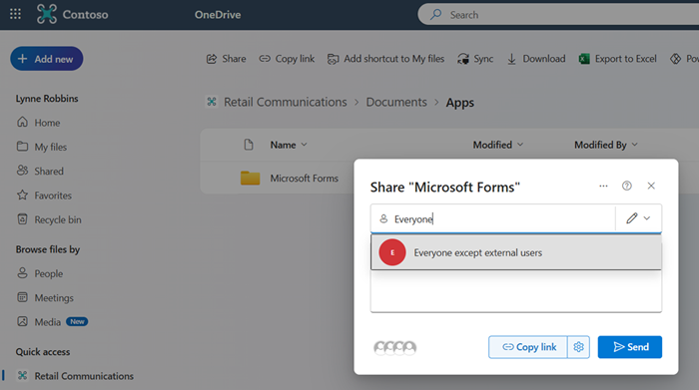This screenshot has width=699, height=390.
Task: Open the app launcher waffle icon
Action: point(15,14)
